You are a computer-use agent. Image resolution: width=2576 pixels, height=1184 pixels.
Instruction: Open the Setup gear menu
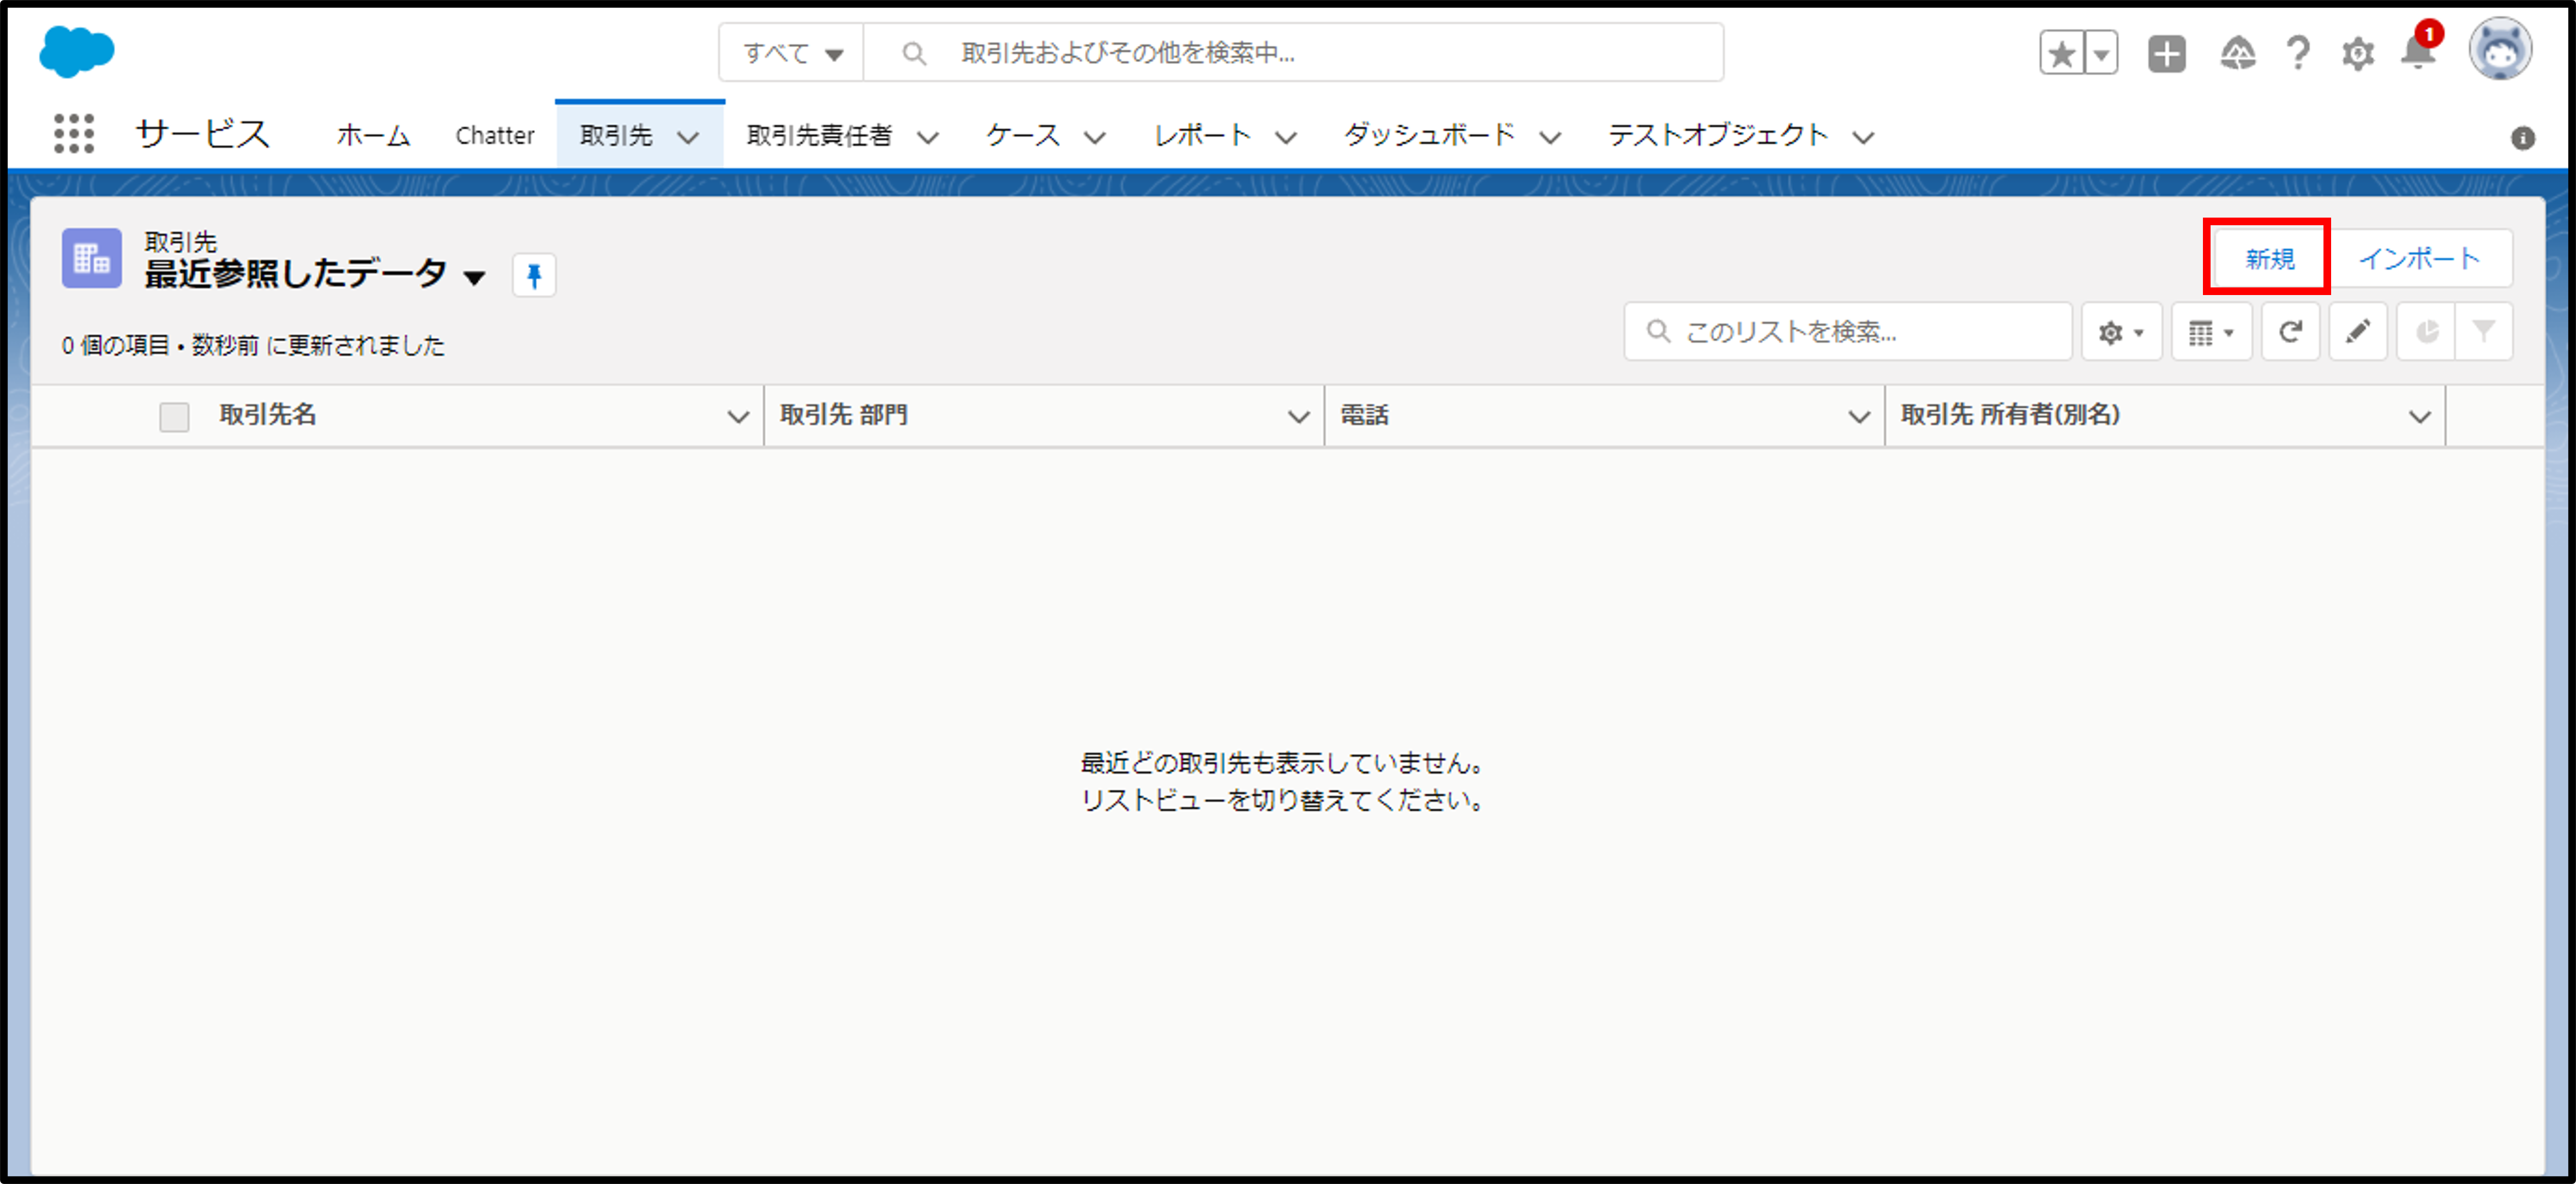[2357, 53]
